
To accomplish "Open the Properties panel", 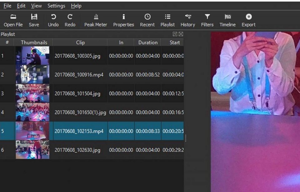I will [123, 20].
